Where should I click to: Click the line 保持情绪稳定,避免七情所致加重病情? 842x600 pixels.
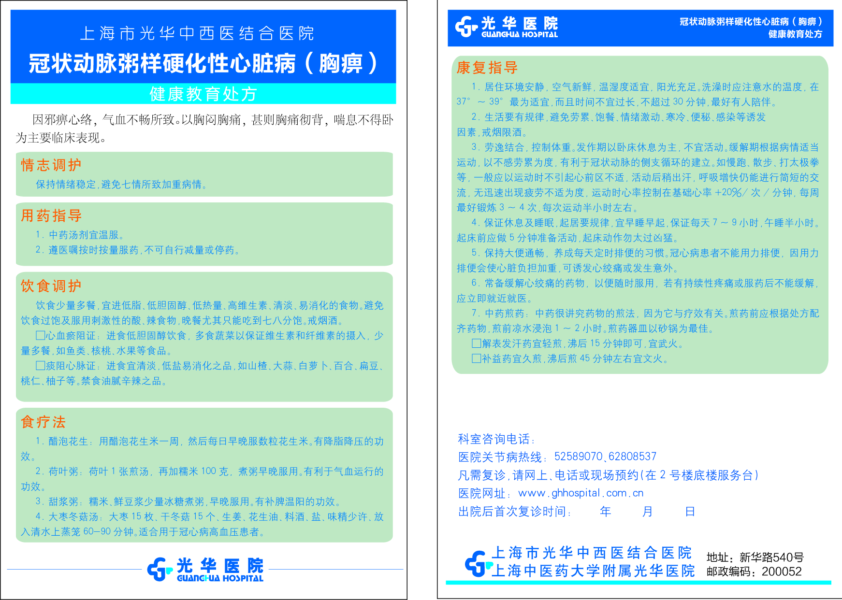click(122, 185)
